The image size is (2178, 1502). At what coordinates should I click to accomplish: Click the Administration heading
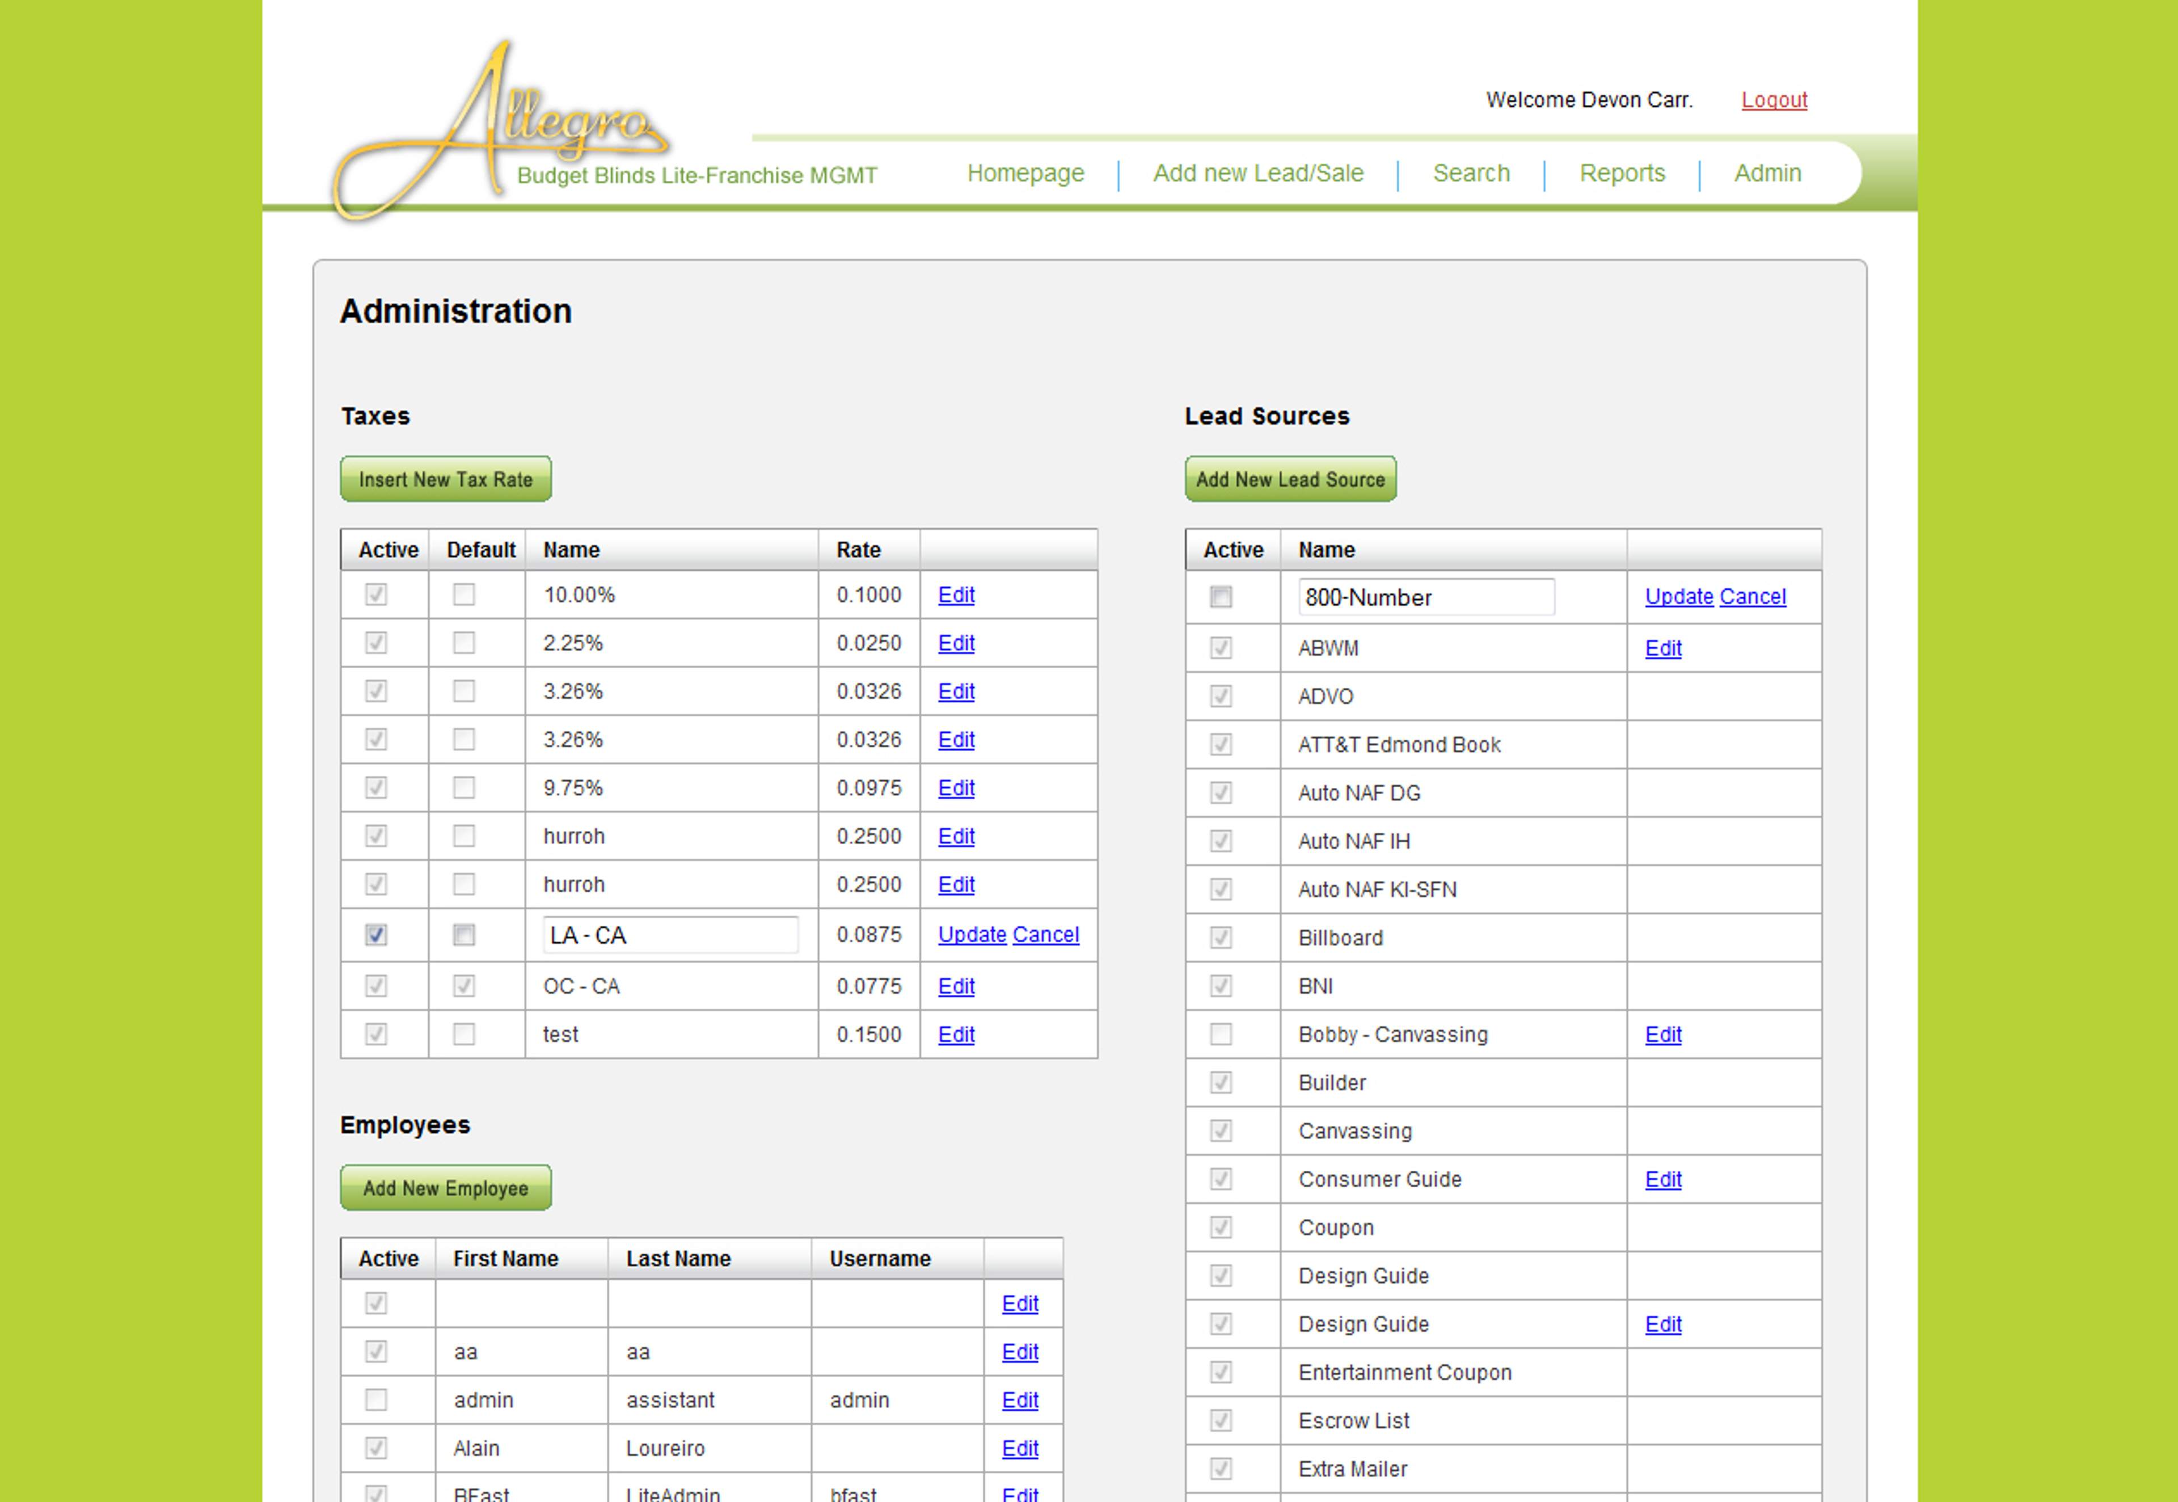coord(455,311)
